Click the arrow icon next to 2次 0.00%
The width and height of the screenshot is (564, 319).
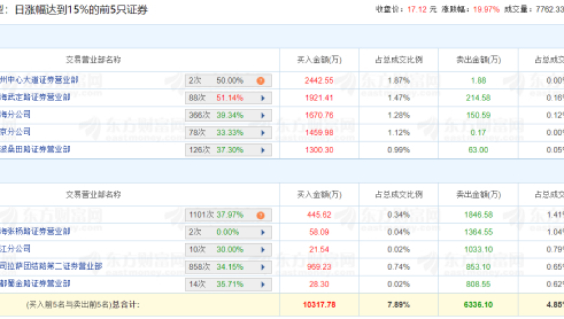pos(262,232)
